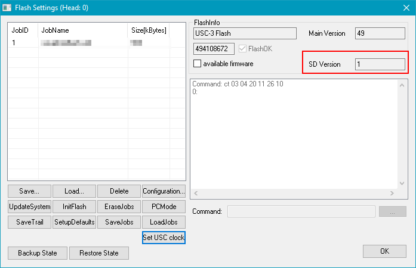Click the Size[kBytes] column header
The height and width of the screenshot is (268, 416).
pyautogui.click(x=148, y=30)
